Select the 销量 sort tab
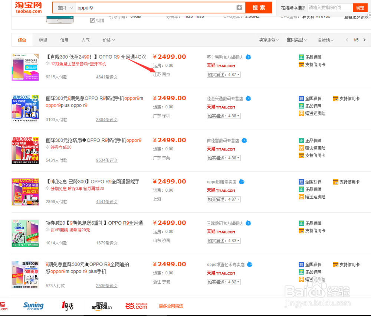The image size is (371, 316). 43,40
